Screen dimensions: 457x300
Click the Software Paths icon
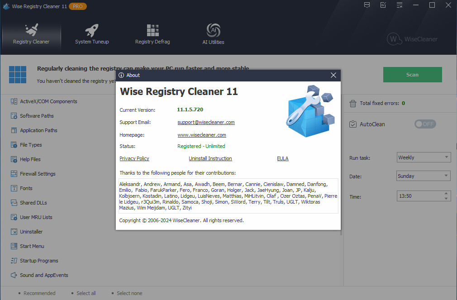[14, 116]
